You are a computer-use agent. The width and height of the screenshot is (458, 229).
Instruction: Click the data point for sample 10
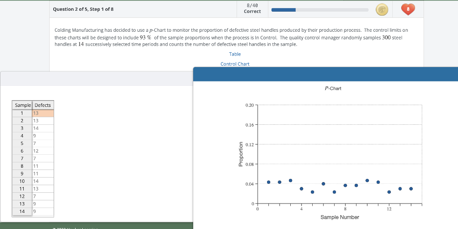[367, 181]
